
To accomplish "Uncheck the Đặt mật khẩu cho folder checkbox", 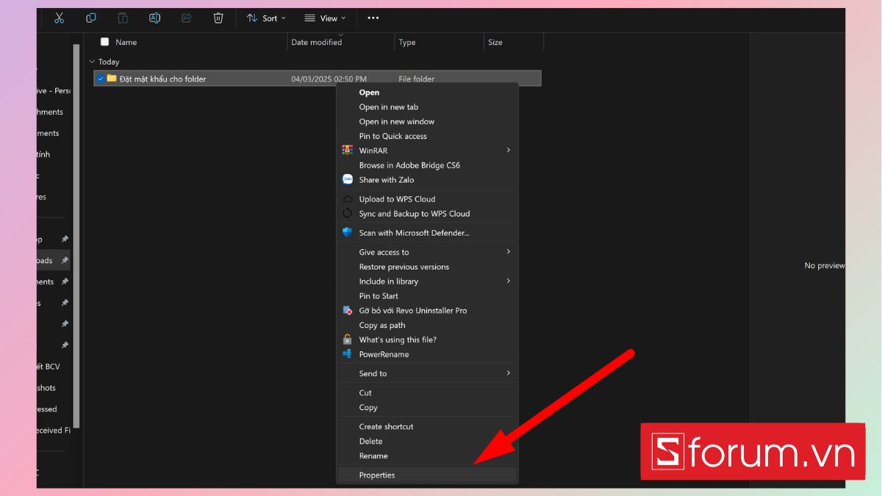I will 101,79.
